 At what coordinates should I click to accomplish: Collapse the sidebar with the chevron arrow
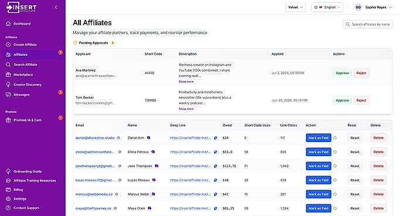56,8
